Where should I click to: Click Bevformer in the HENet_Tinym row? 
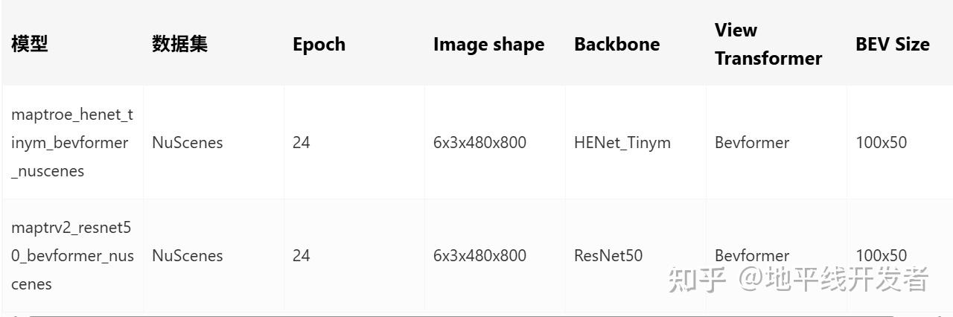pos(752,142)
